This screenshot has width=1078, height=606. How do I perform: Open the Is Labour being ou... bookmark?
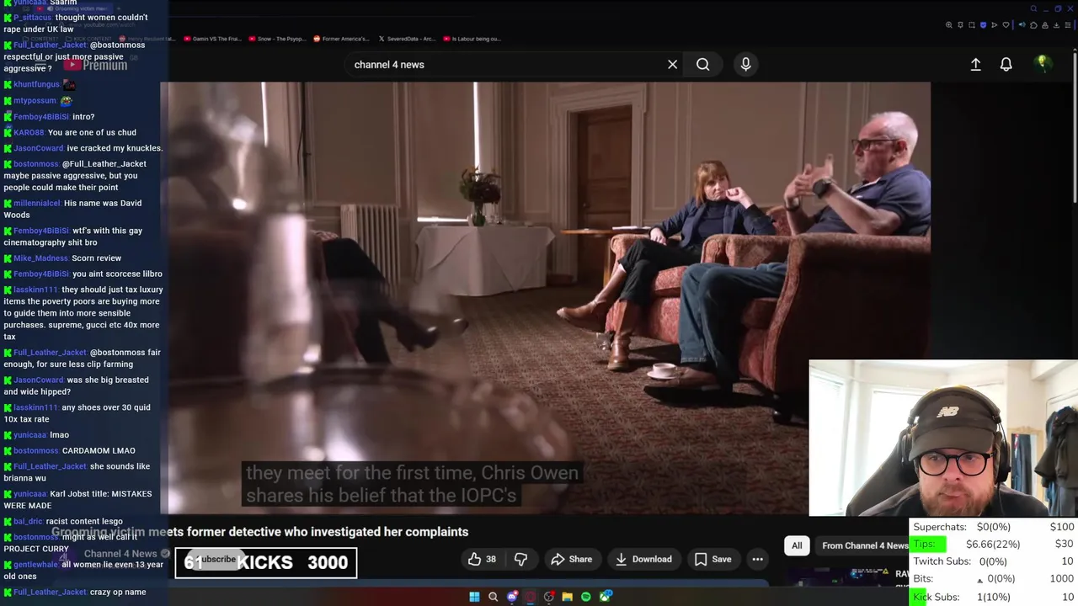[x=471, y=39]
